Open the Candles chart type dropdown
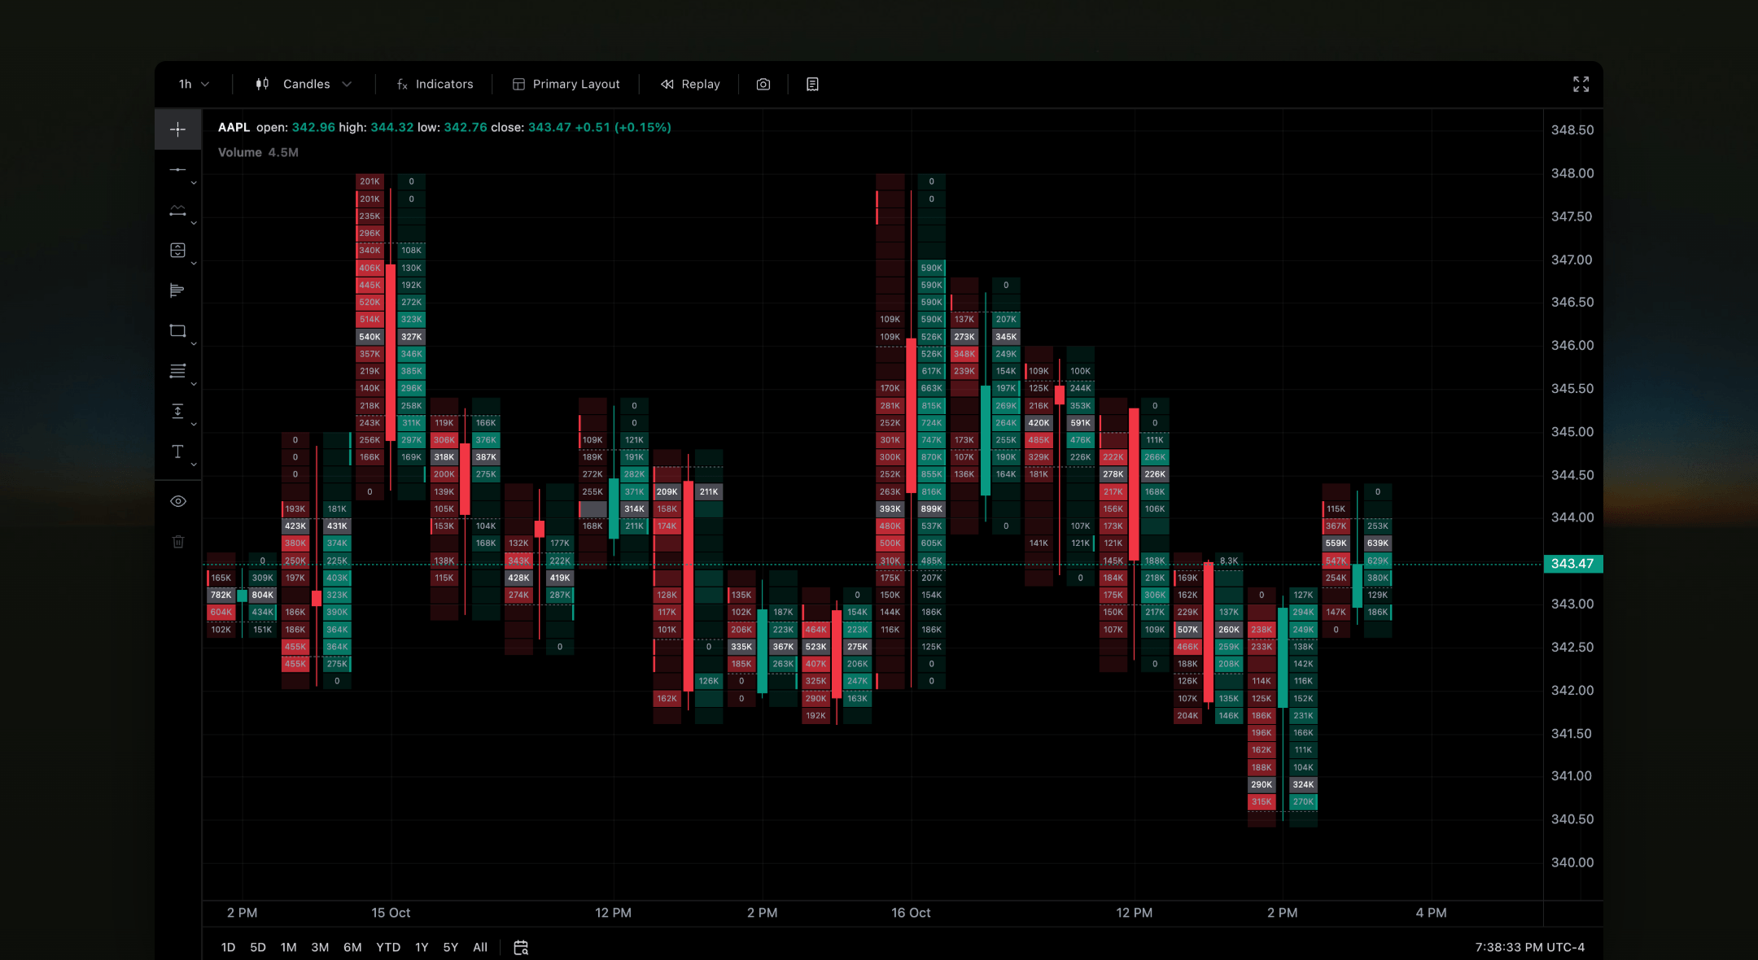This screenshot has width=1758, height=960. pyautogui.click(x=304, y=84)
